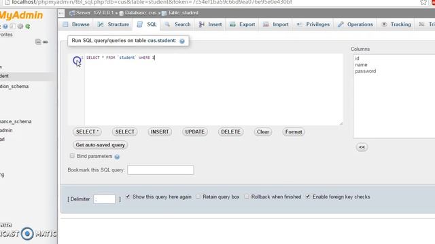Click the phpMyAdmin logo

click(x=21, y=15)
